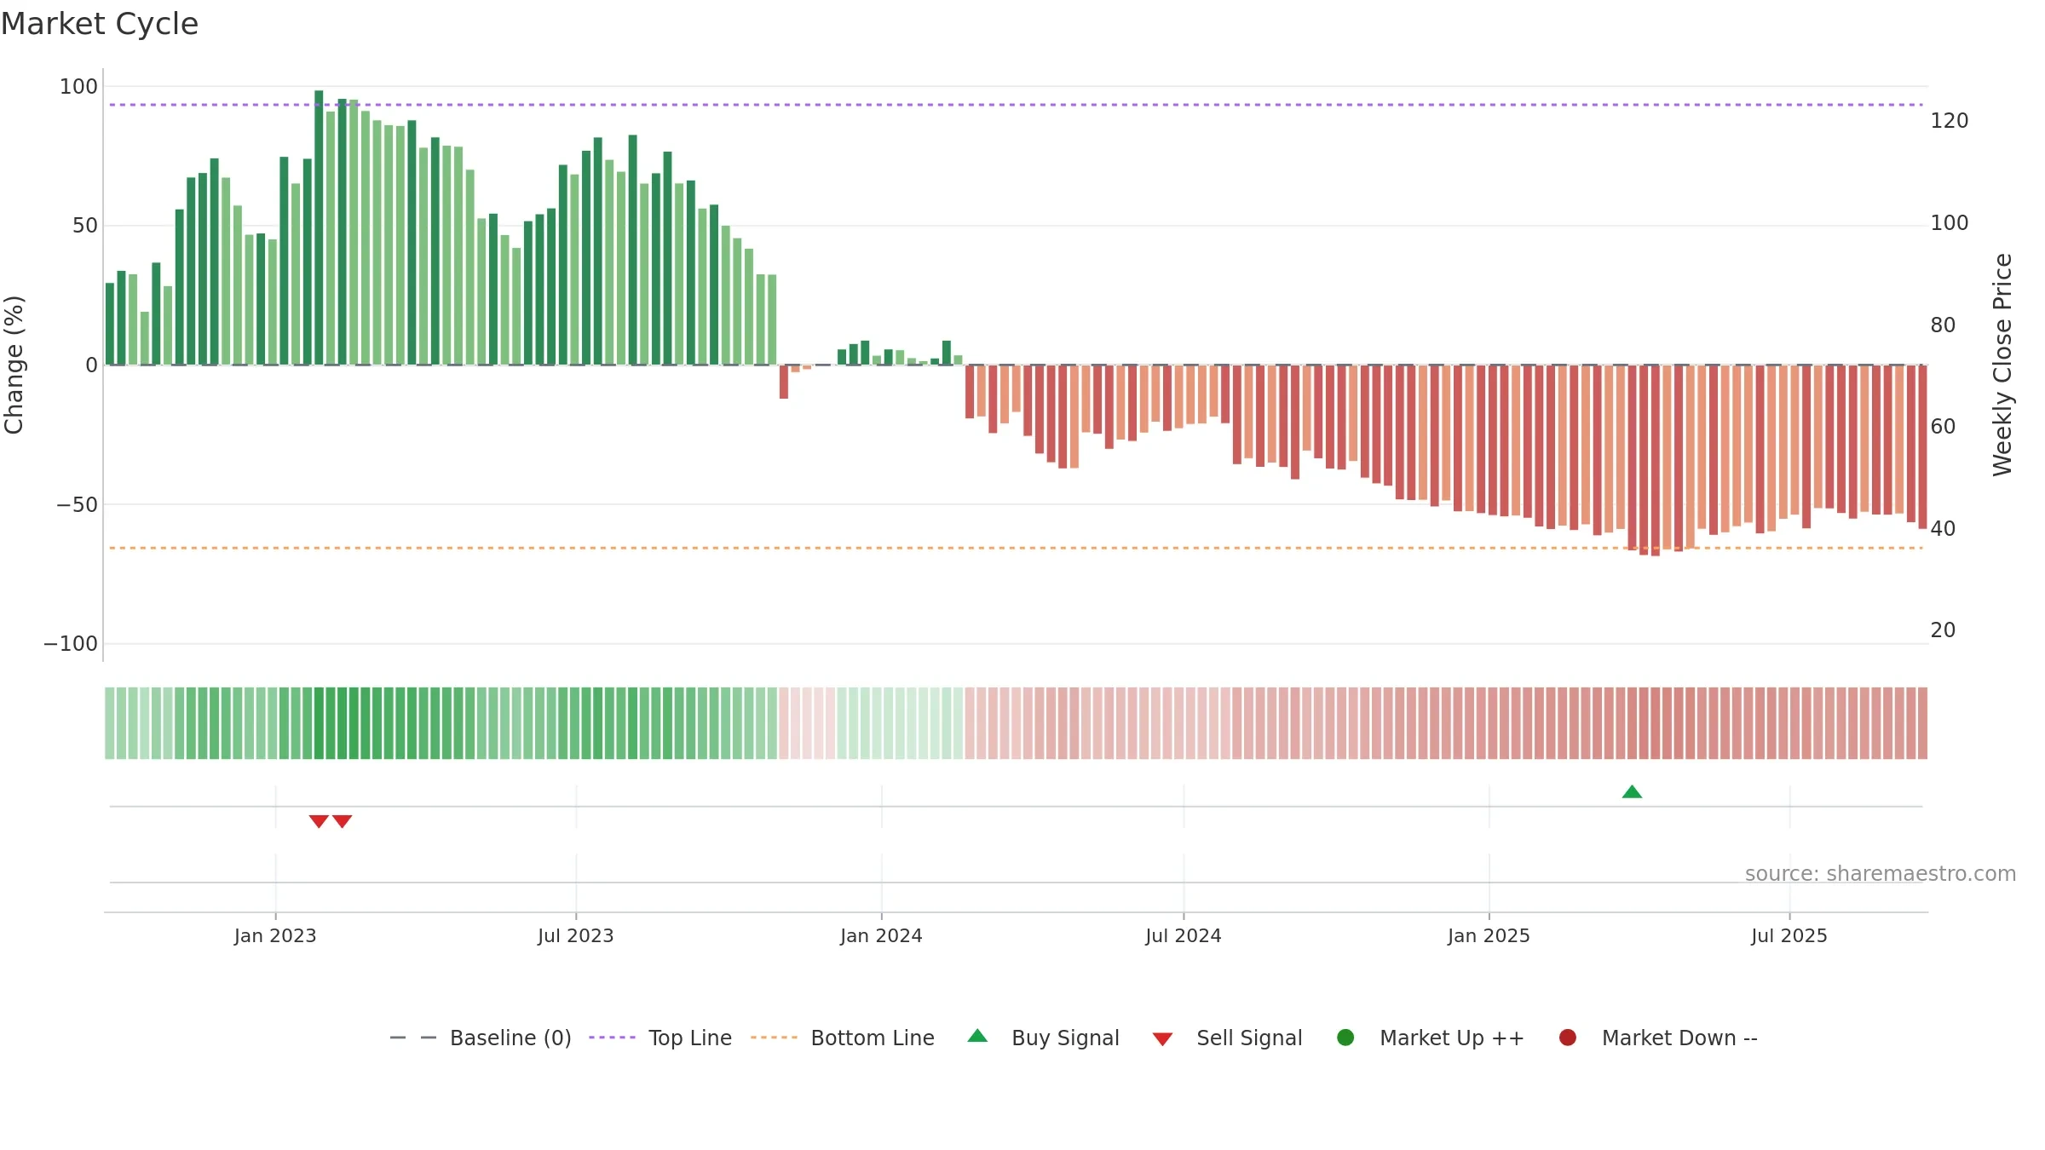Click the first red Sell Signal marker
This screenshot has height=1150, width=2045.
(x=319, y=821)
